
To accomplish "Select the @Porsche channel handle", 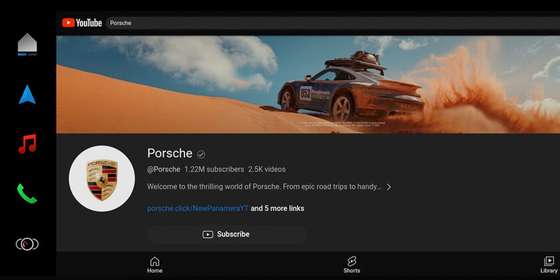I will [x=164, y=169].
